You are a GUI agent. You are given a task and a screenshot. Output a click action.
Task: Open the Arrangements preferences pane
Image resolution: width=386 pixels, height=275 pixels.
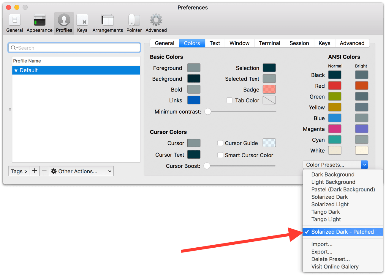point(107,23)
